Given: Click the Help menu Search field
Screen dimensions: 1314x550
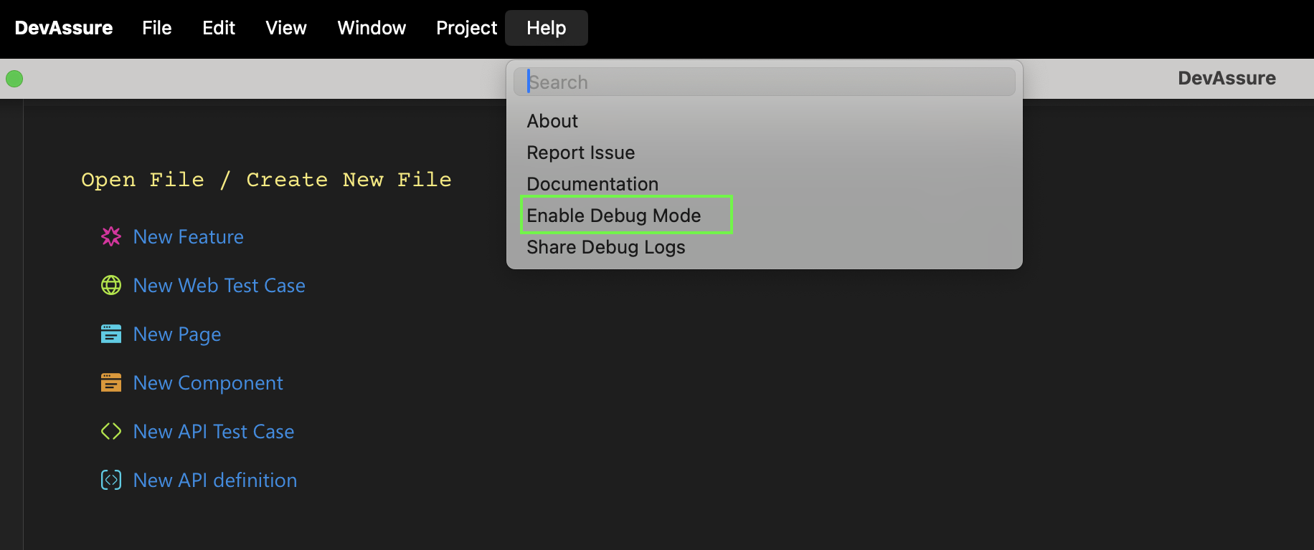Looking at the screenshot, I should coord(765,82).
